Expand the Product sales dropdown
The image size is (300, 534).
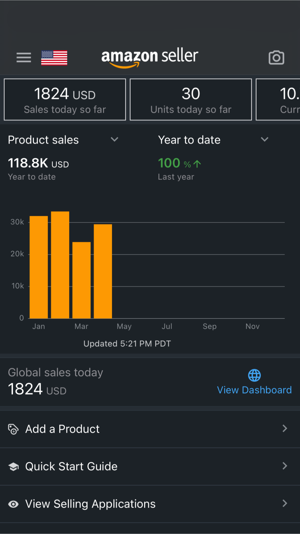coord(114,139)
